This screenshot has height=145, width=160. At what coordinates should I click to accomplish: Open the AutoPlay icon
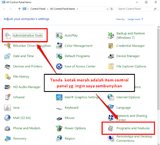59,36
